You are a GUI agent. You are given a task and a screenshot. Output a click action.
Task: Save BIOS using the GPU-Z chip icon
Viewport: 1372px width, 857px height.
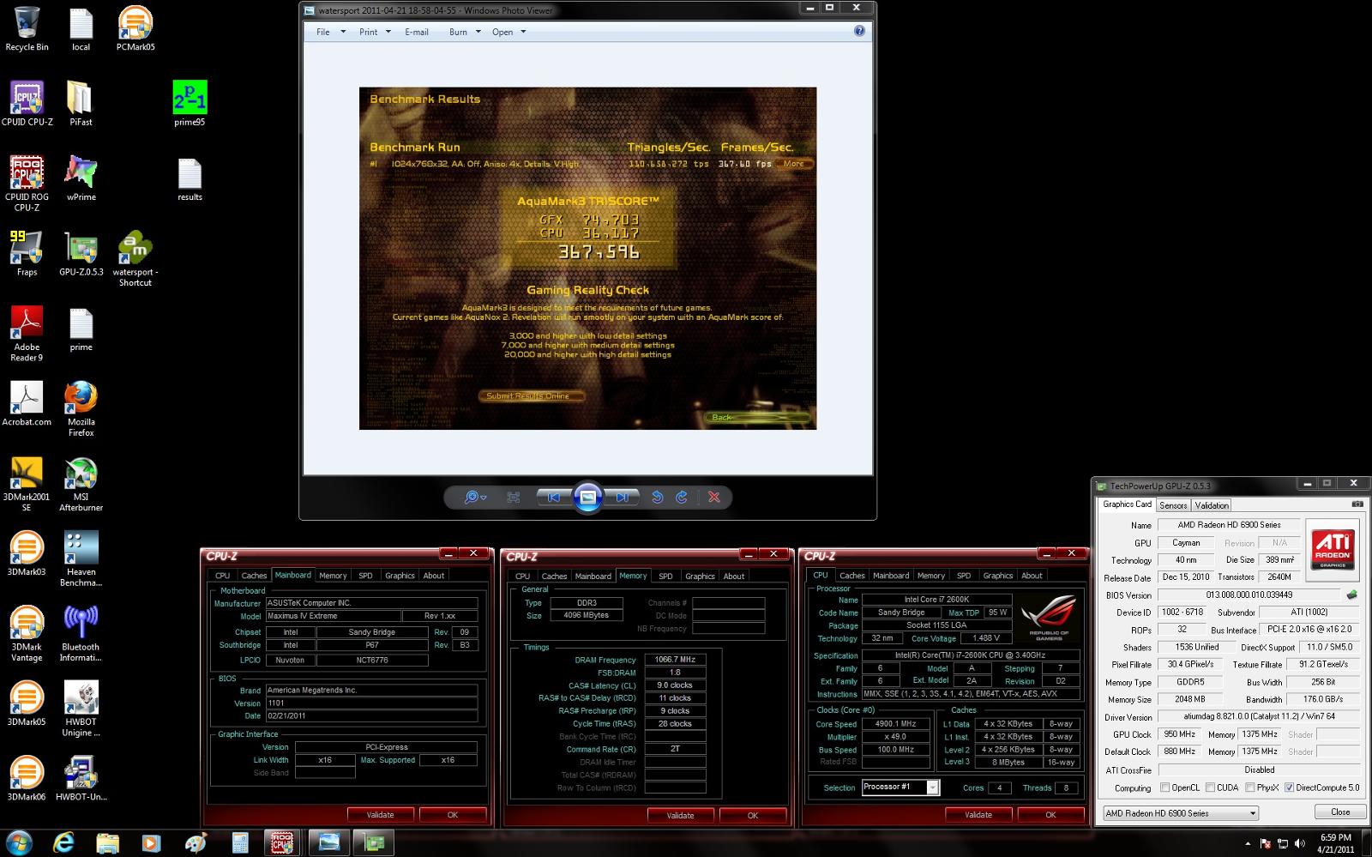pyautogui.click(x=1352, y=594)
